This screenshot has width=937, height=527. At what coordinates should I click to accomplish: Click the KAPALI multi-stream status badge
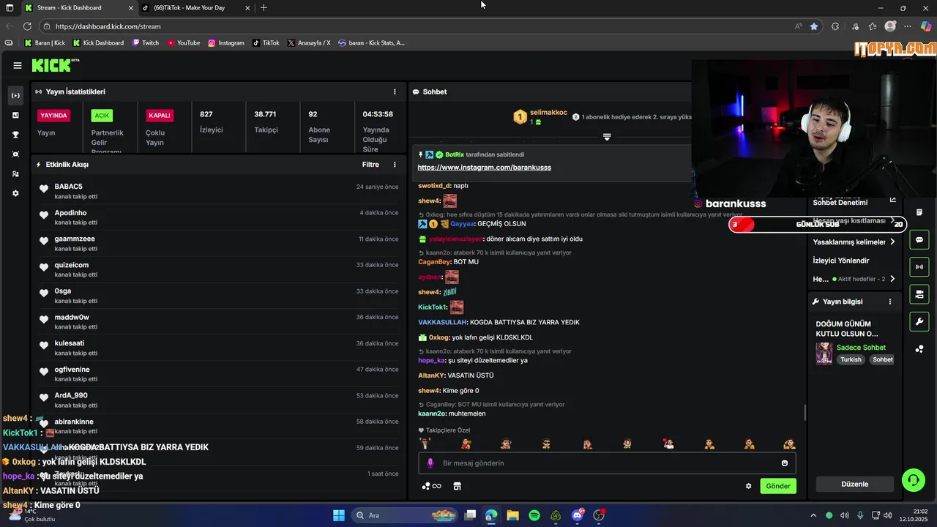click(160, 116)
